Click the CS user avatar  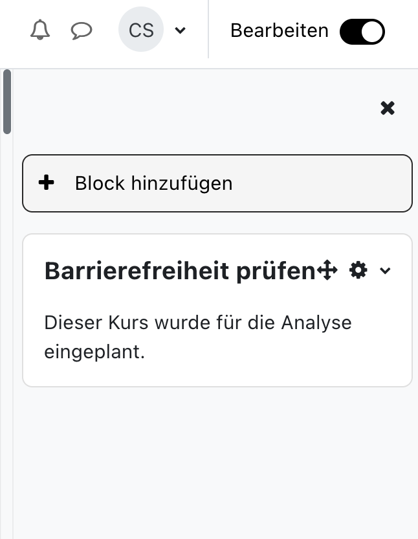141,30
